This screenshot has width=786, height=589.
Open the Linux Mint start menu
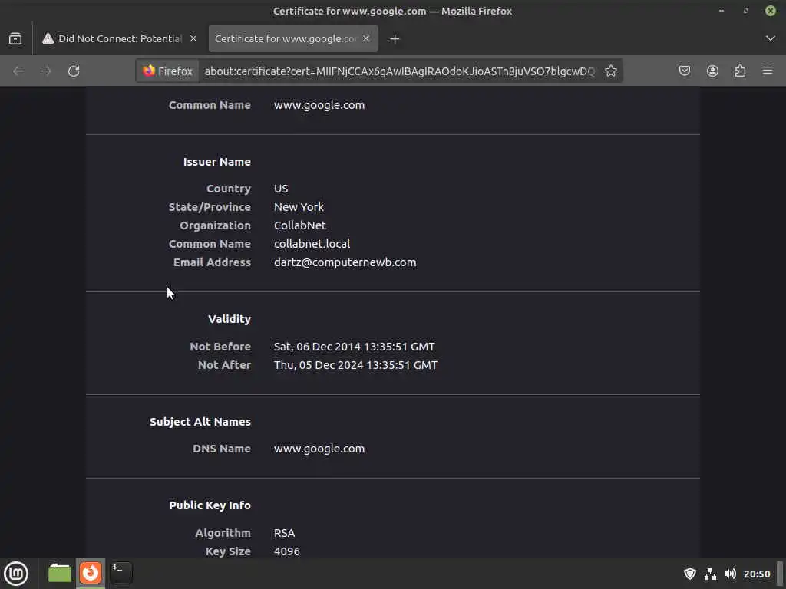point(16,574)
